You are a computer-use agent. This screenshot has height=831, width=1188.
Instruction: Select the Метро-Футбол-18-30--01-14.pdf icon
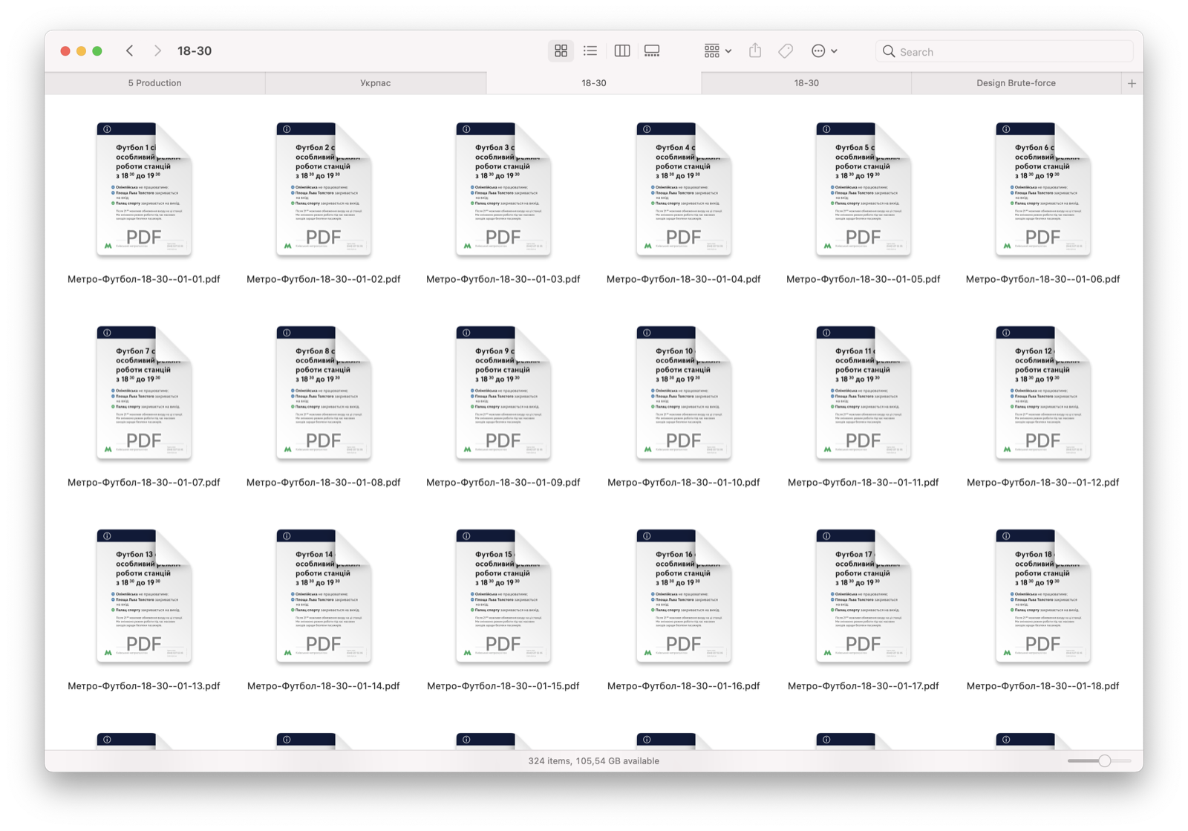324,596
